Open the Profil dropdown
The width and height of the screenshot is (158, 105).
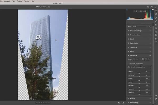[139, 27]
